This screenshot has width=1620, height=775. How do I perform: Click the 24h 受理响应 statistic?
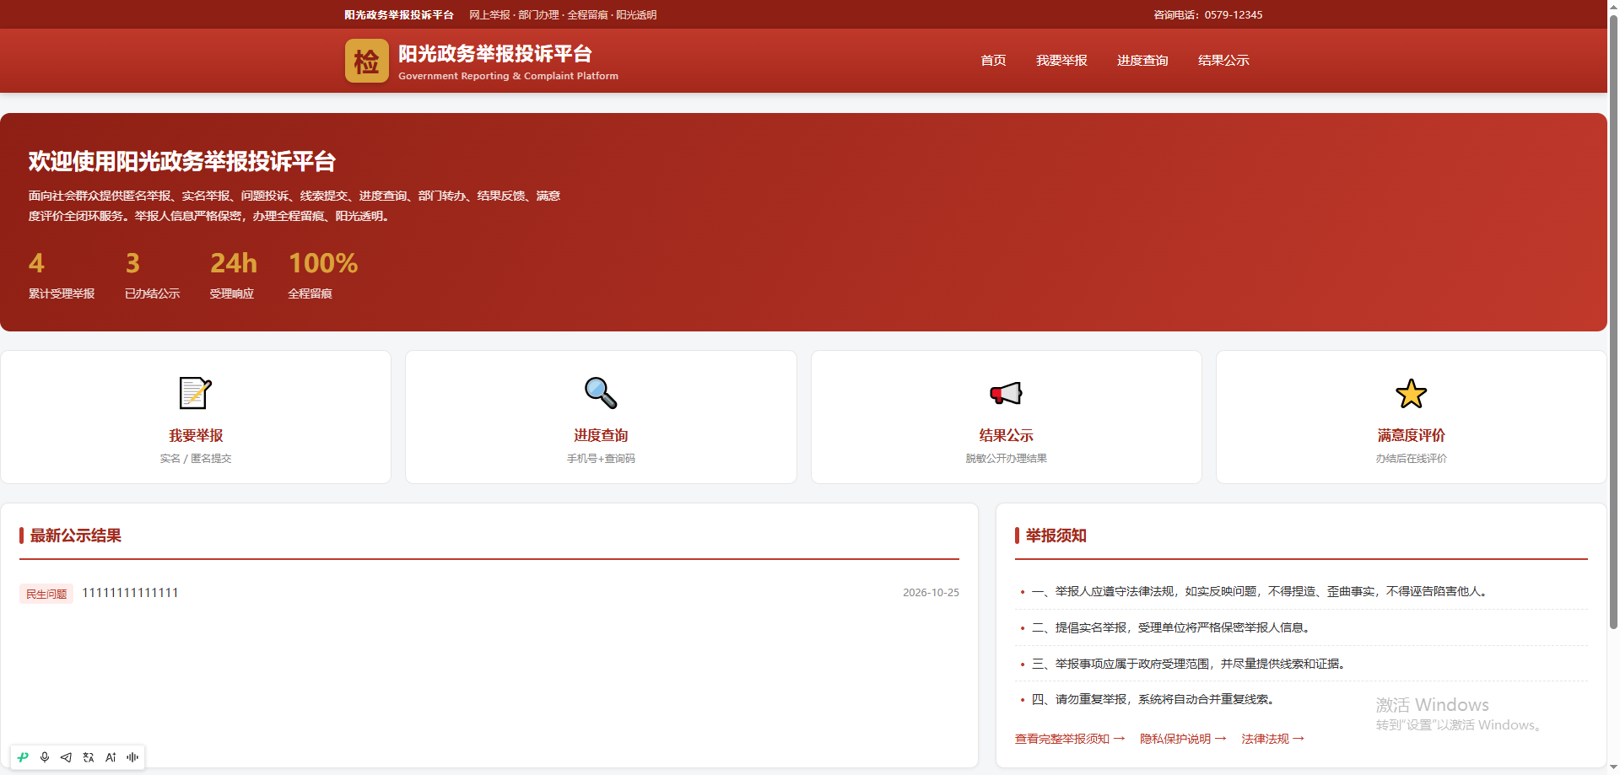(234, 275)
